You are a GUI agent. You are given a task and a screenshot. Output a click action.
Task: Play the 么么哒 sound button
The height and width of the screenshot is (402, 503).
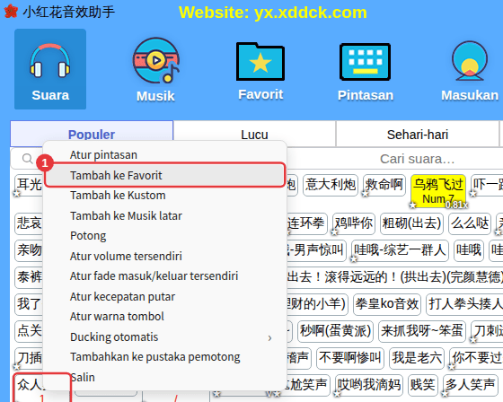[470, 223]
